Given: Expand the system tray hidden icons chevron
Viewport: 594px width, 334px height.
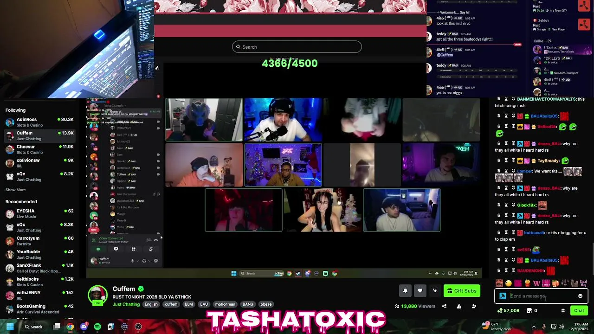Looking at the screenshot, I should [534, 327].
